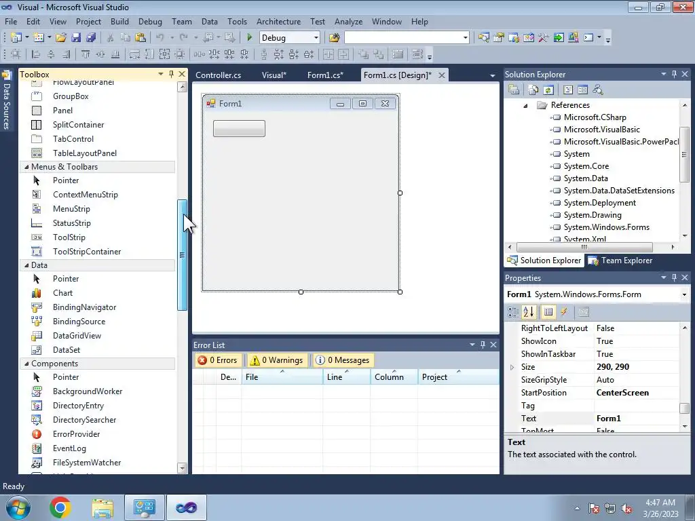Screen dimensions: 695x521
Task: Click the Extension Manager toolbar icon
Action: point(574,38)
